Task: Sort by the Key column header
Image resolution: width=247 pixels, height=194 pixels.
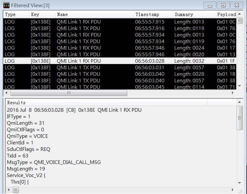Action: pyautogui.click(x=42, y=14)
